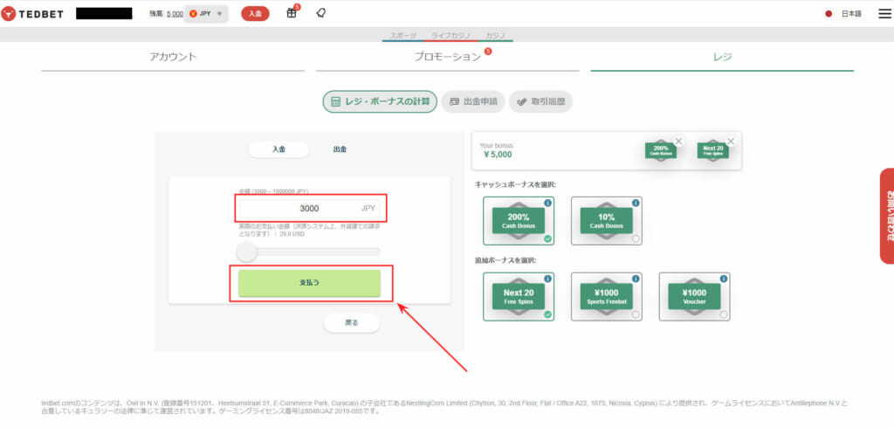Viewport: 894px width, 428px height.
Task: Click the 追加ボーナスを選択 heading
Action: tap(505, 260)
